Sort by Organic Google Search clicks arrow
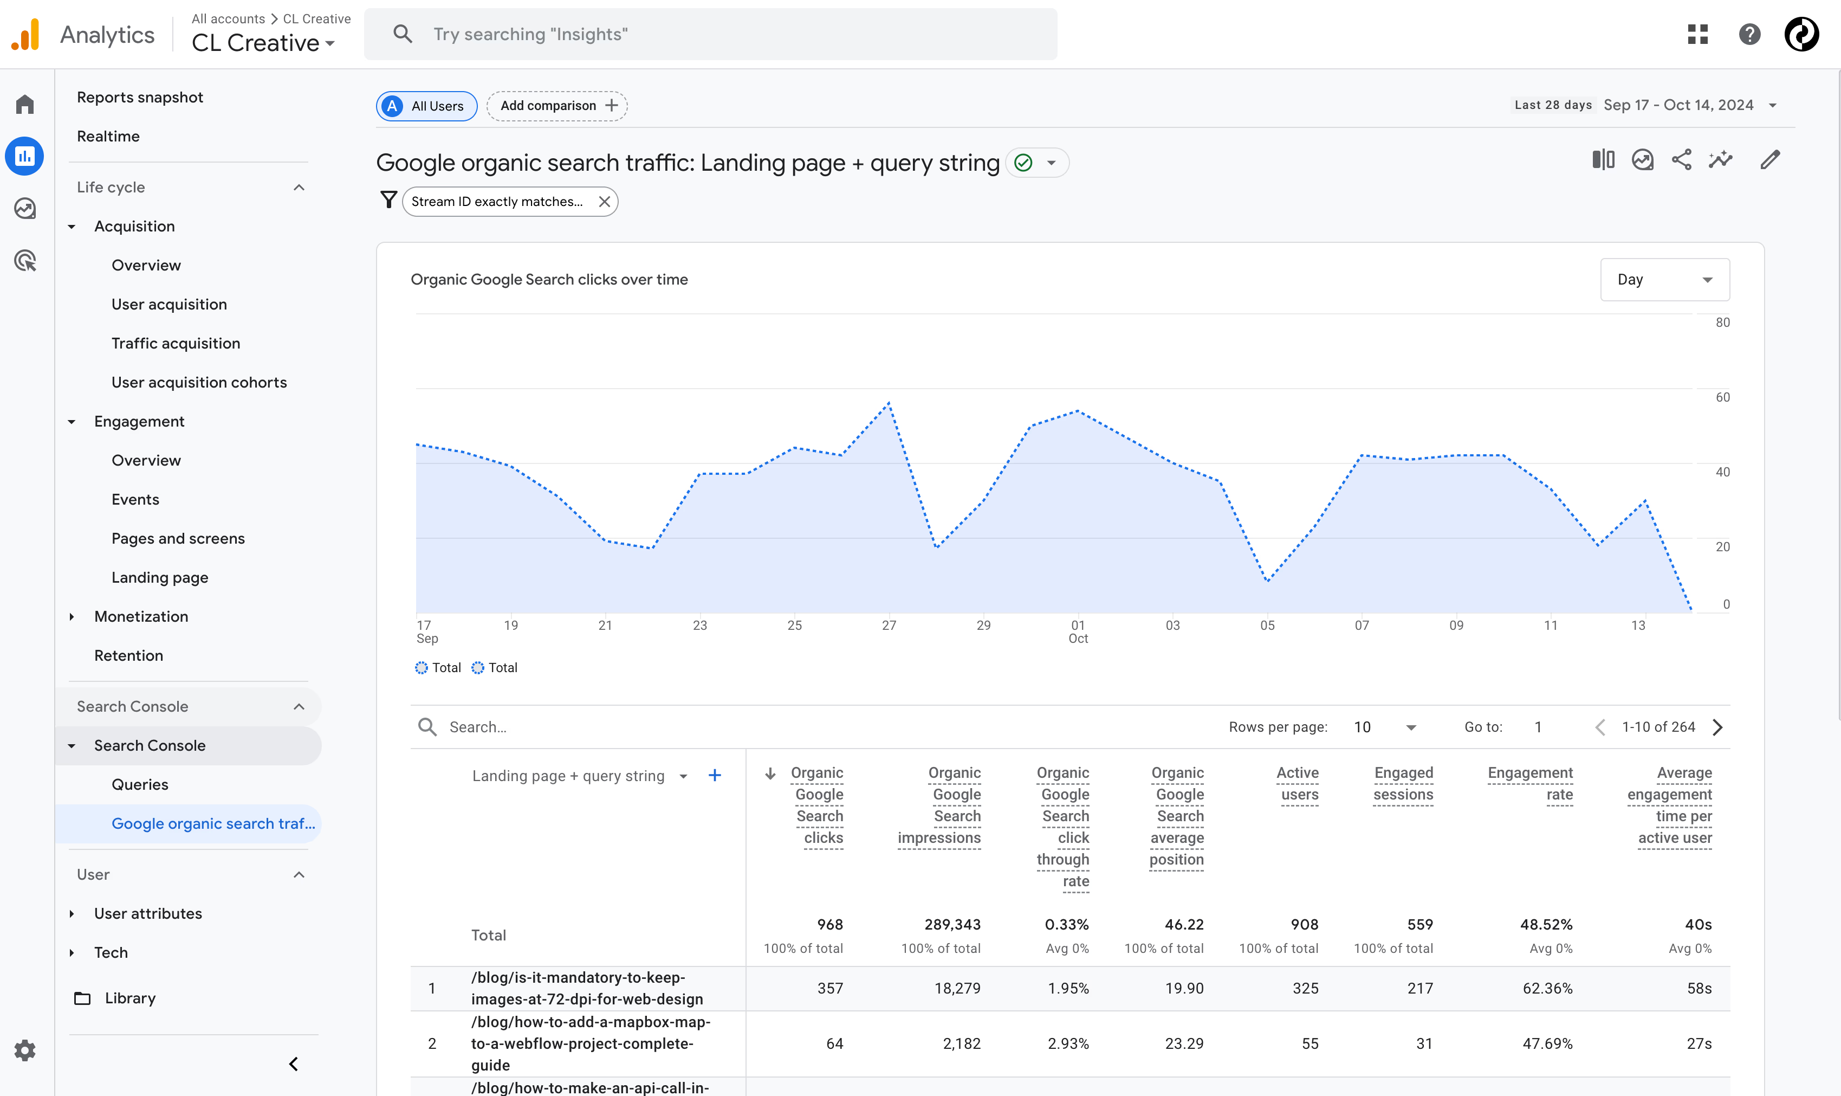1841x1096 pixels. (770, 773)
